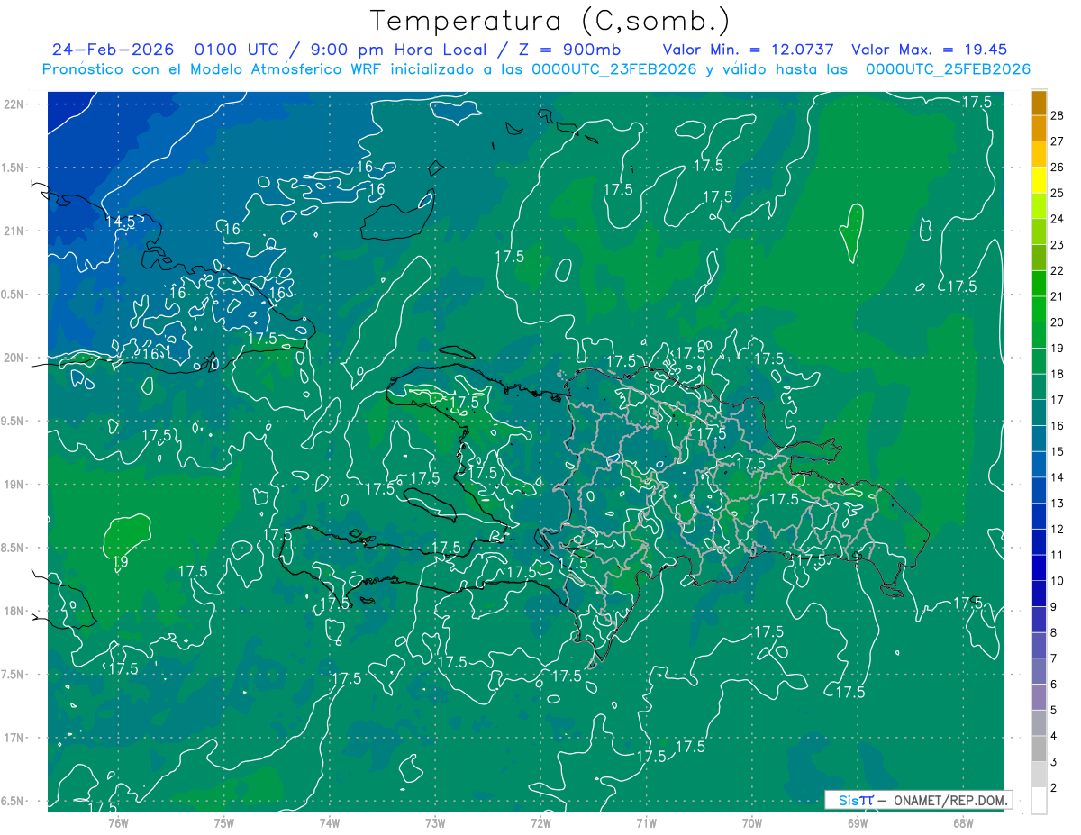This screenshot has width=1081, height=835.
Task: Click the teal swatch between 16 and 17
Action: pyautogui.click(x=1039, y=413)
